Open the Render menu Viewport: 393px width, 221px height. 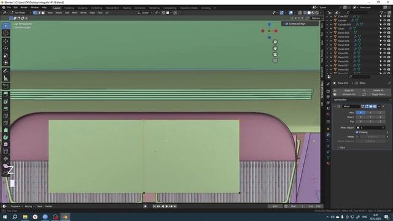click(24, 8)
